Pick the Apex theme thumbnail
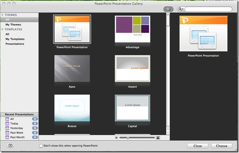The image size is (239, 153). click(x=72, y=68)
